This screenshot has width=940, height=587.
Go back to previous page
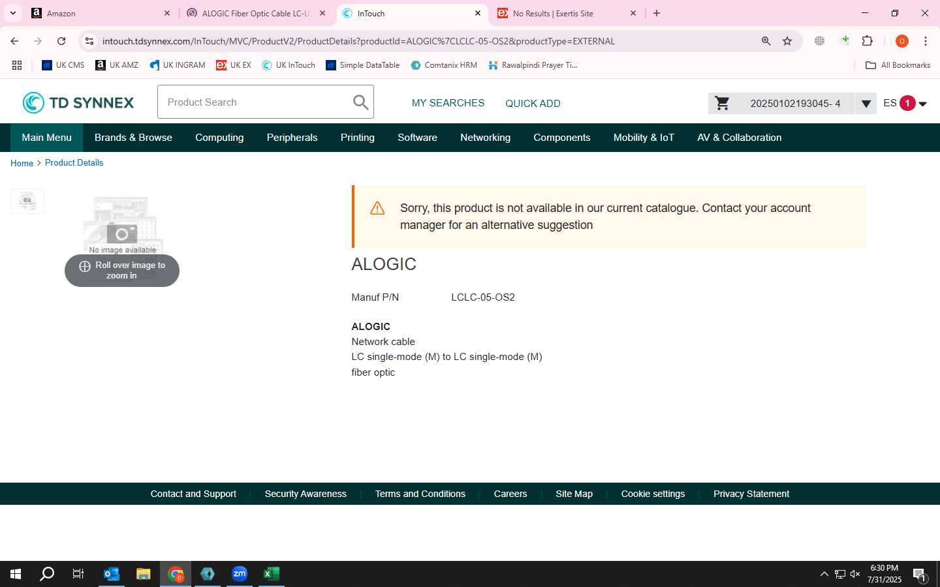14,41
